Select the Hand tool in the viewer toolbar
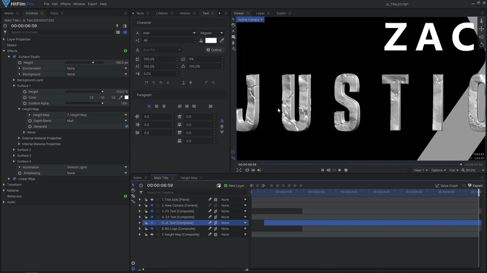This screenshot has width=487, height=273. click(233, 25)
